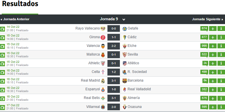225x112 pixels.
Task: Open the Real Madrid team link
Action: point(90,80)
